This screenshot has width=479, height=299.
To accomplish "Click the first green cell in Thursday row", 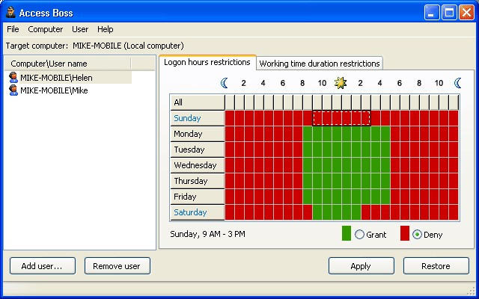I will (x=308, y=181).
